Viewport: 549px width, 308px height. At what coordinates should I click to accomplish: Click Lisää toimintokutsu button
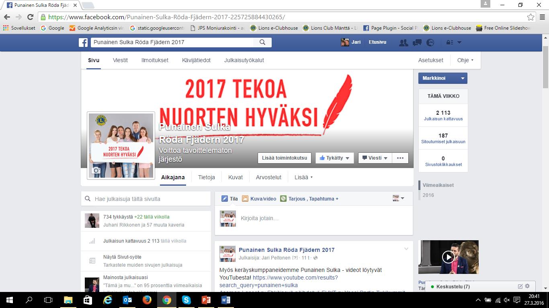tap(285, 158)
